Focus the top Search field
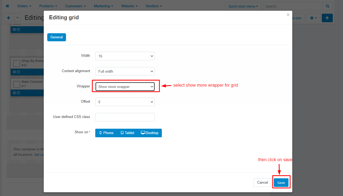 click(x=293, y=6)
